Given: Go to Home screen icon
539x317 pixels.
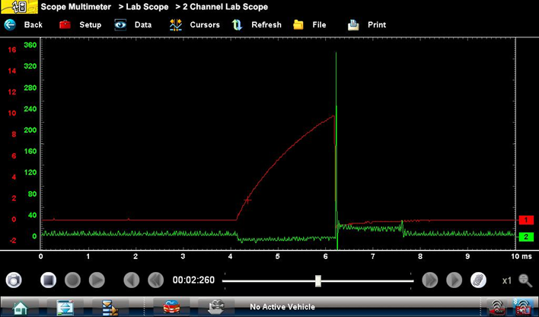Looking at the screenshot, I should (x=20, y=308).
